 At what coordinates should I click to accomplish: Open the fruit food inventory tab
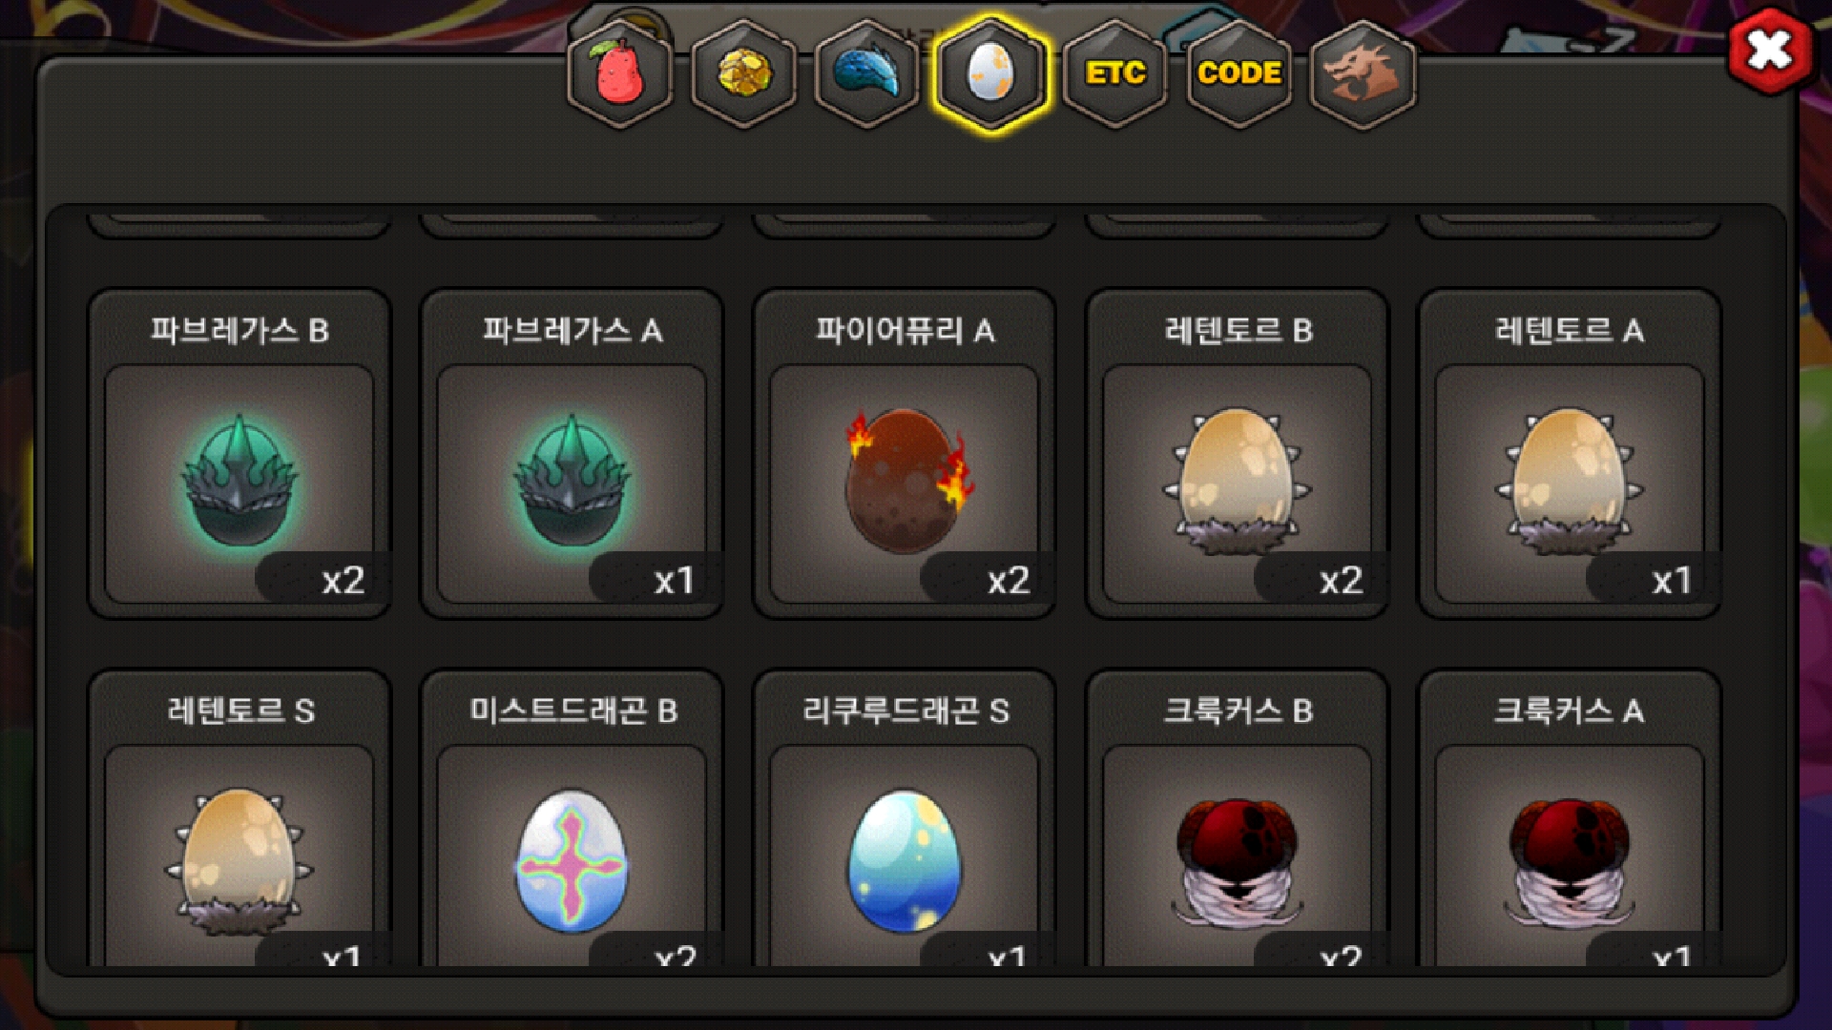click(x=620, y=73)
